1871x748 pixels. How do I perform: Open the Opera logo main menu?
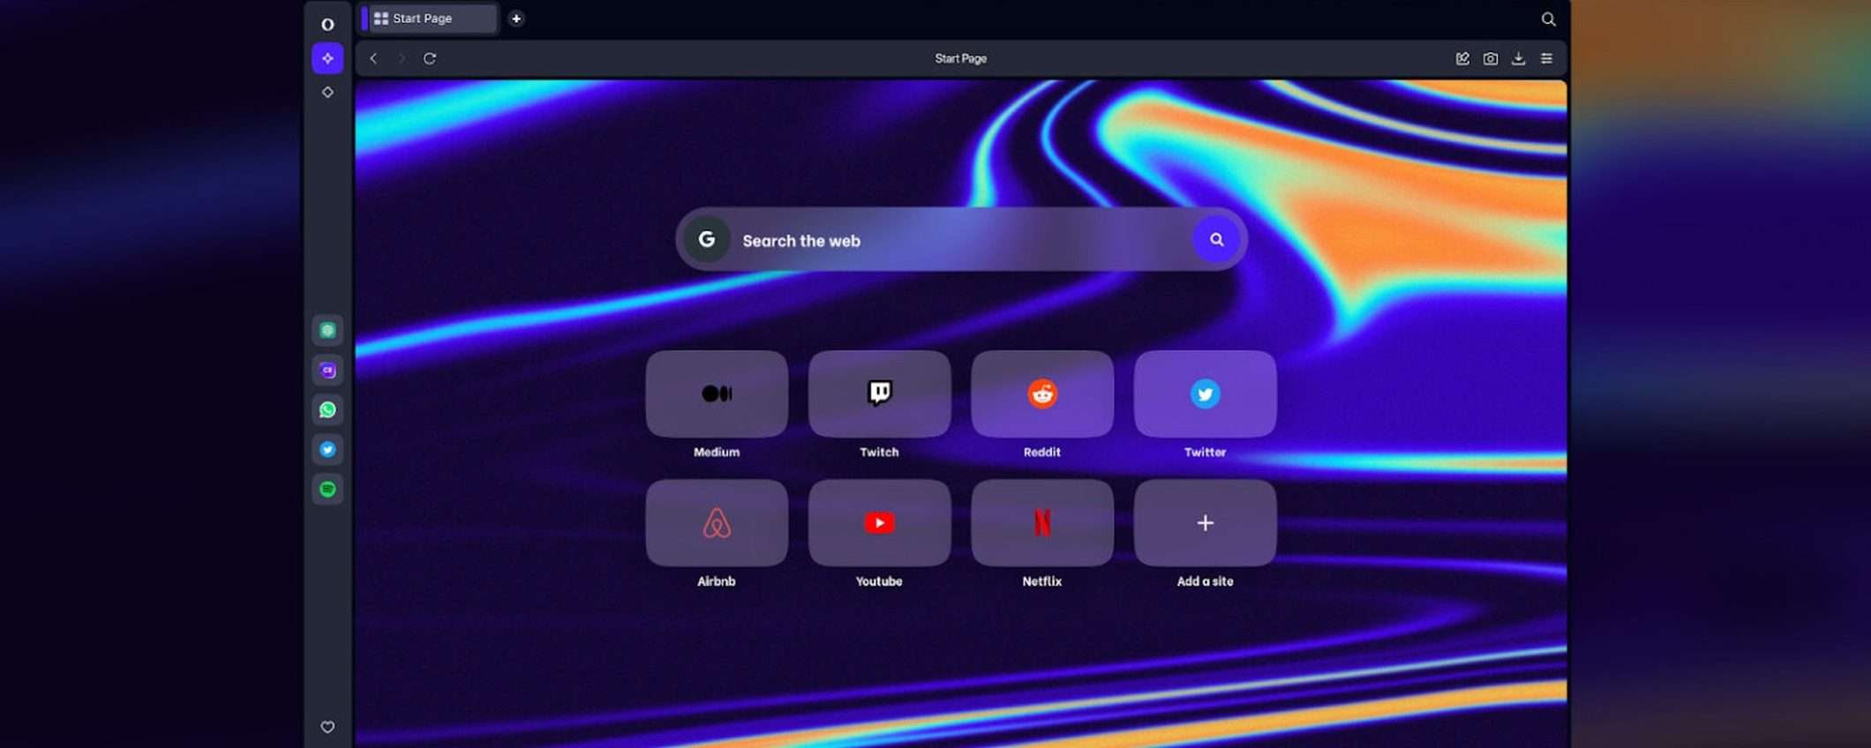tap(327, 24)
